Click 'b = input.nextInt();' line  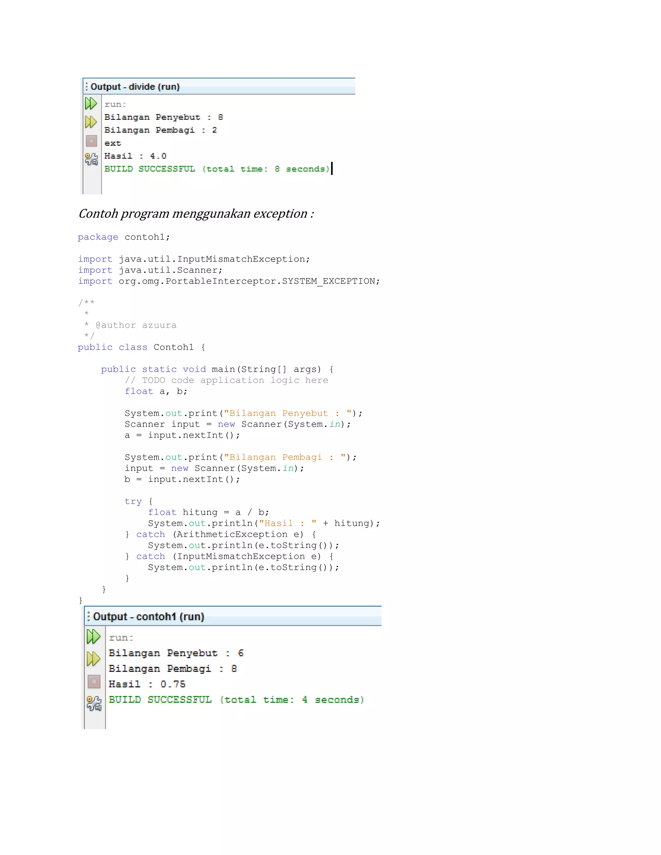182,479
